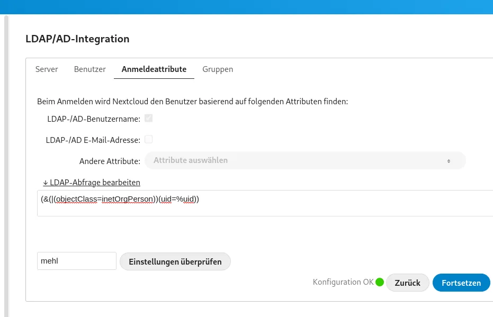Click inside the mehl test username field
Image resolution: width=493 pixels, height=317 pixels.
[x=76, y=260]
